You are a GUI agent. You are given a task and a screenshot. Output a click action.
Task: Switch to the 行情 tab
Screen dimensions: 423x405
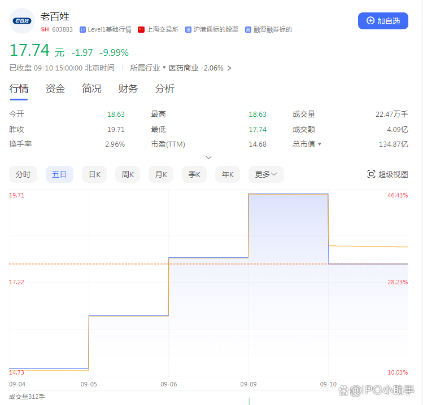(19, 89)
